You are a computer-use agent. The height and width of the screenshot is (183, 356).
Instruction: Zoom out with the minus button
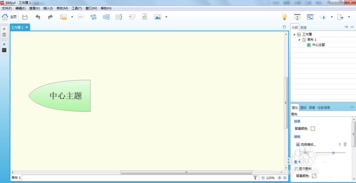[x=263, y=178]
